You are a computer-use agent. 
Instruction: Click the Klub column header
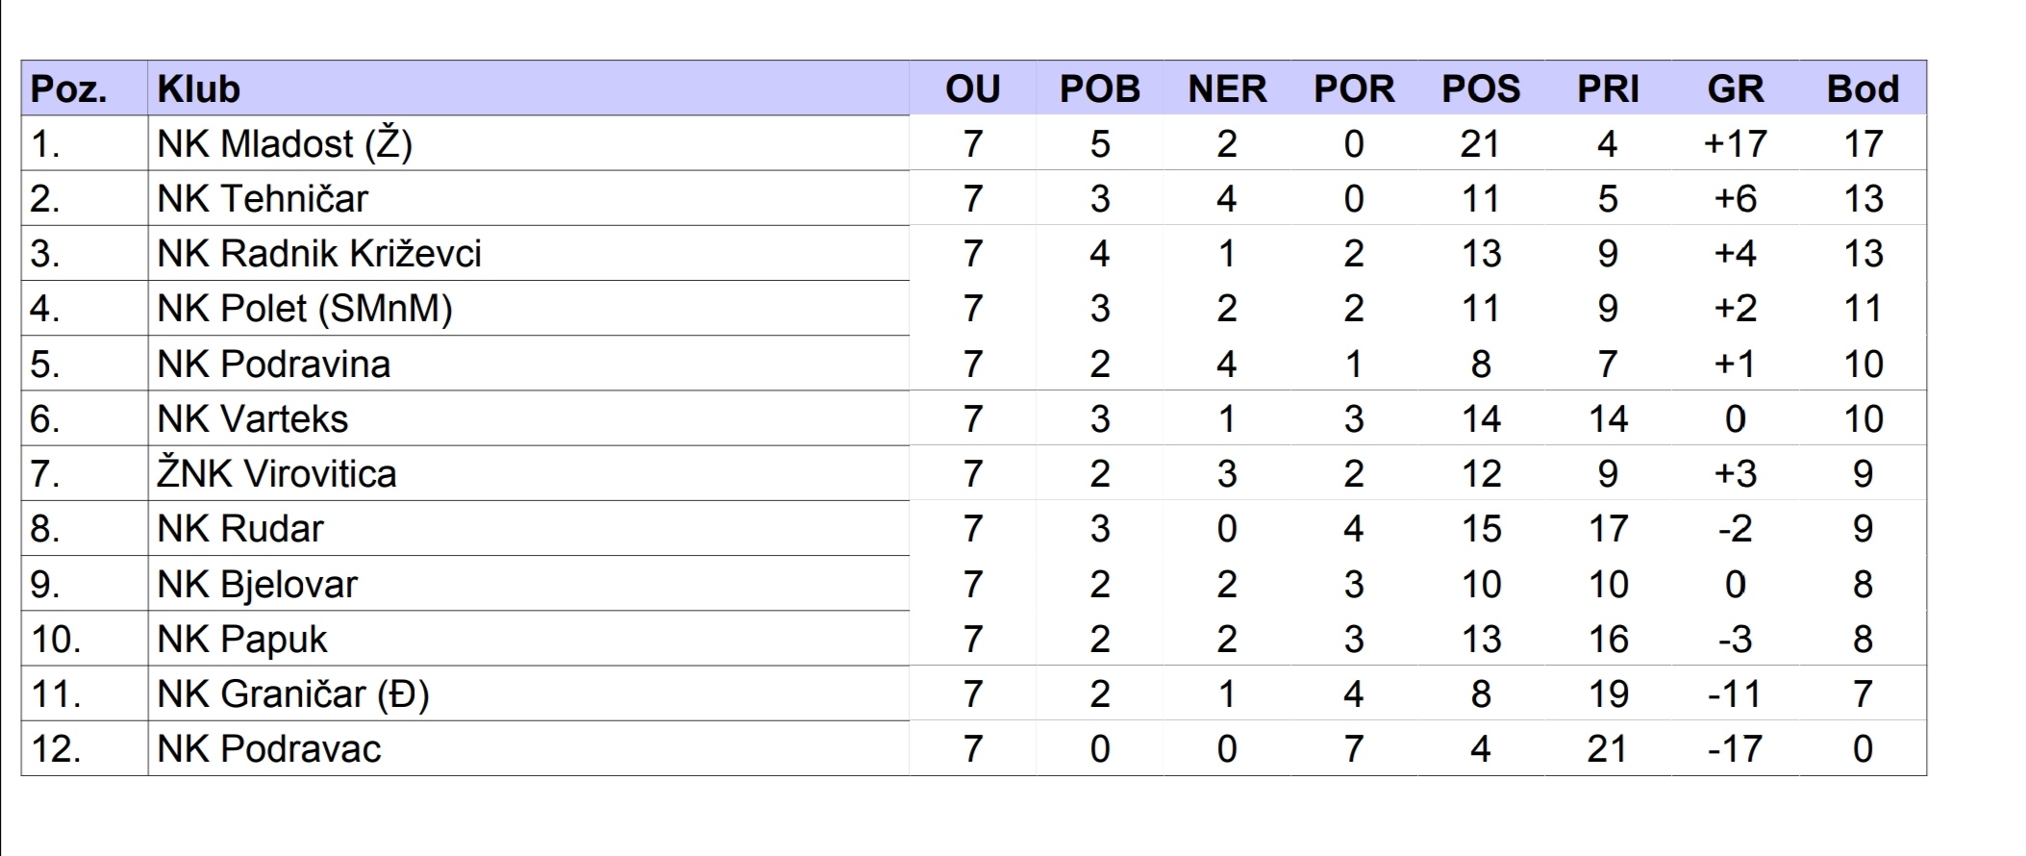tap(199, 89)
